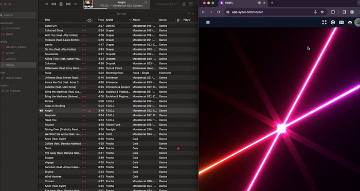The image size is (360, 191).
Task: Close the SYQEL browser tab
Action: click(x=264, y=3)
